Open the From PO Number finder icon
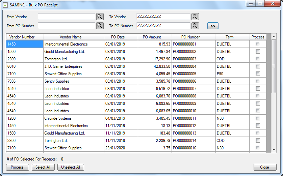Image resolution: width=283 pixels, height=176 pixels. (x=100, y=26)
